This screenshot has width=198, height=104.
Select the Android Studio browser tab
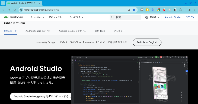(24, 3)
